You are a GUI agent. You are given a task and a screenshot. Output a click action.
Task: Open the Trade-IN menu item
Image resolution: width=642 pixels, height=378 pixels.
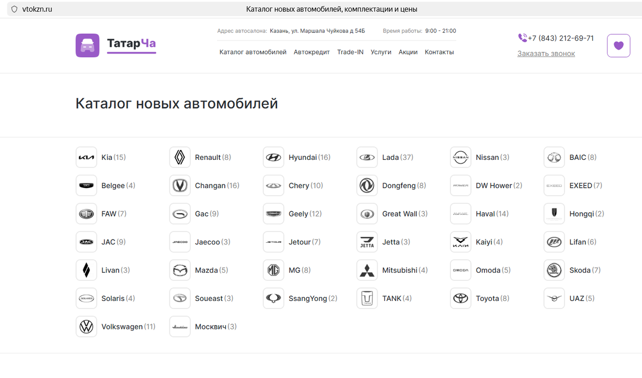tap(350, 52)
